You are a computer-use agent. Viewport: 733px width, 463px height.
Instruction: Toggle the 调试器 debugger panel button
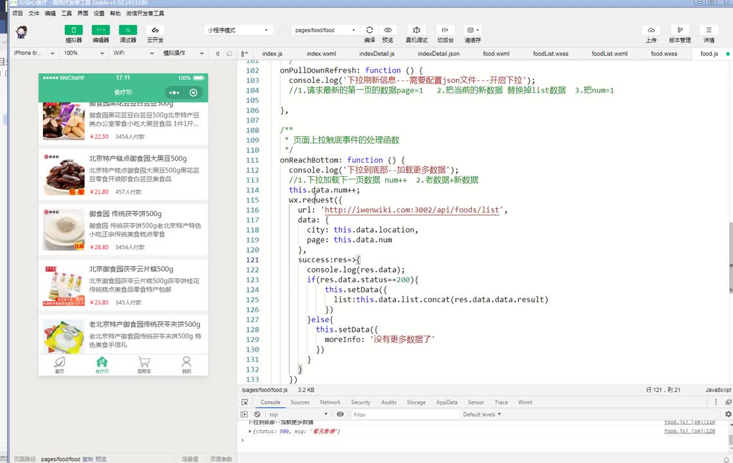click(127, 30)
